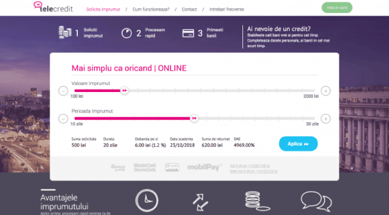
Task: Open the Solicita imprumut menu item
Action: tap(103, 10)
